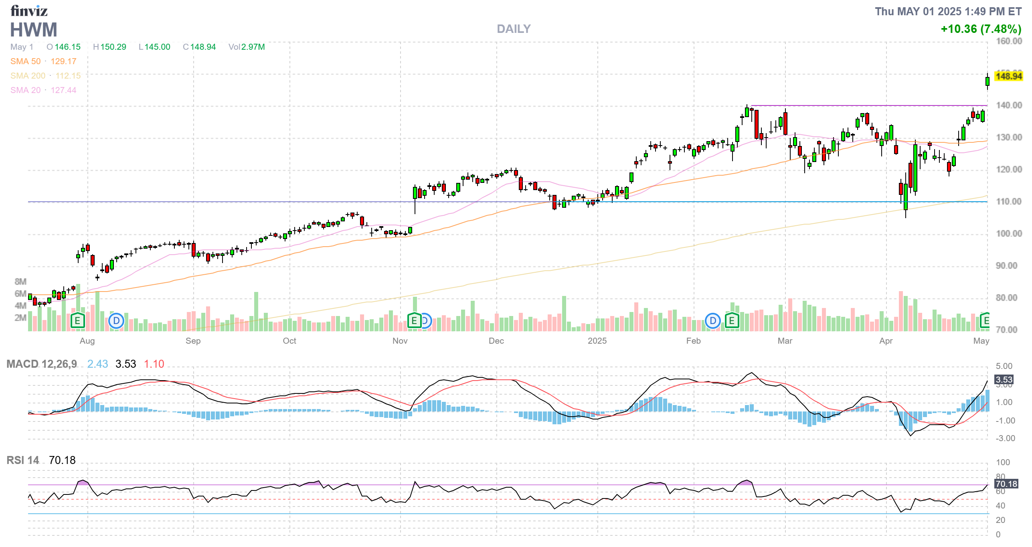Image resolution: width=1032 pixels, height=547 pixels.
Task: Click the 2025 label on time axis
Action: 597,341
